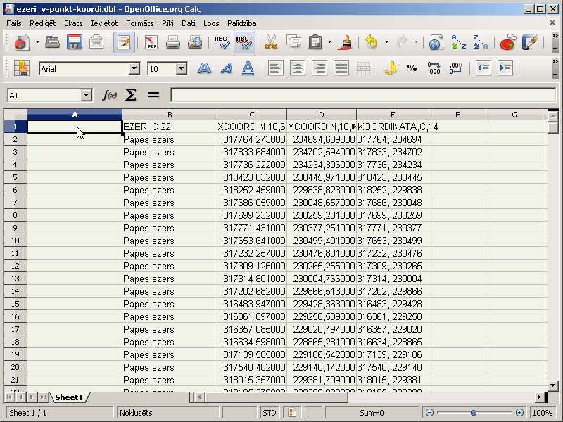Copy the selection
This screenshot has height=422, width=563.
293,42
